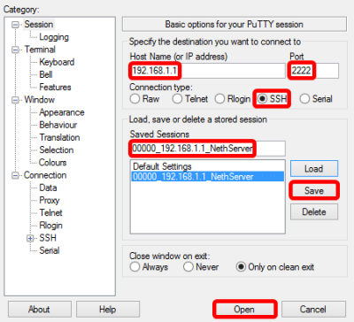354x322 pixels.
Task: Open Data settings category
Action: [48, 188]
